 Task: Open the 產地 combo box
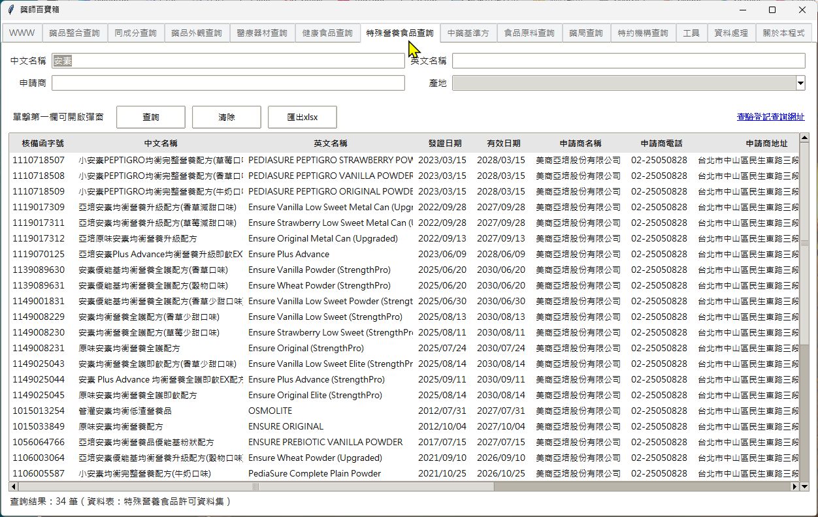coord(629,83)
